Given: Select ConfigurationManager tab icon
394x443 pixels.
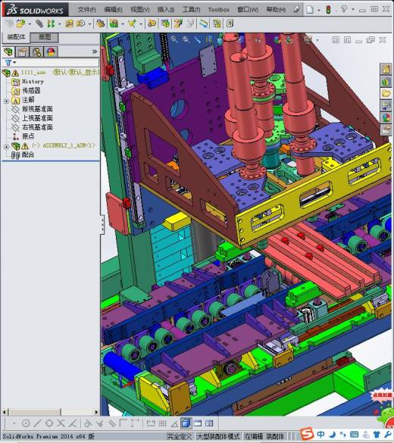Looking at the screenshot, I should [x=36, y=51].
